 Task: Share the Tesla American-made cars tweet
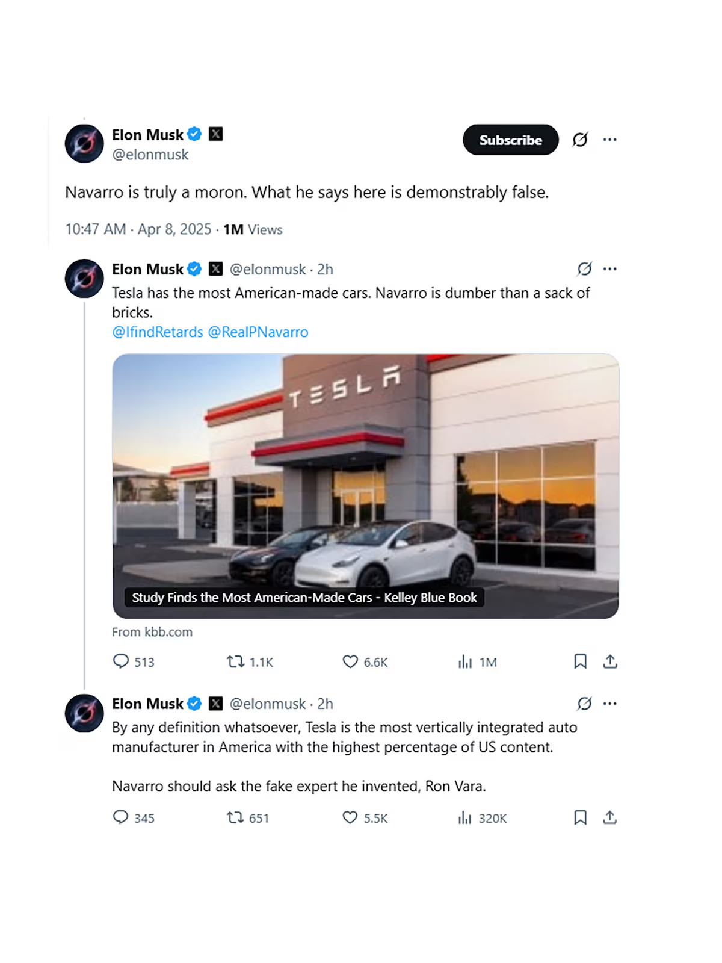click(x=610, y=661)
